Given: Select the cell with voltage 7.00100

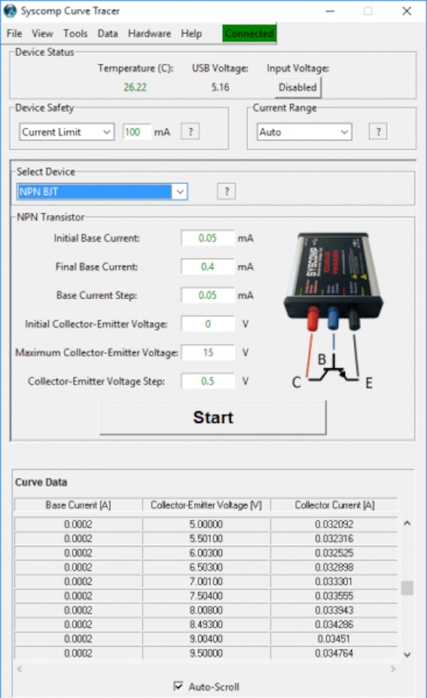Looking at the screenshot, I should pos(206,581).
